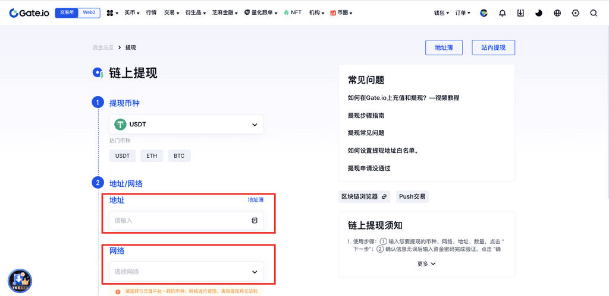Screen dimensions: 609x296
Task: Click the 站内提现 button
Action: pos(493,47)
